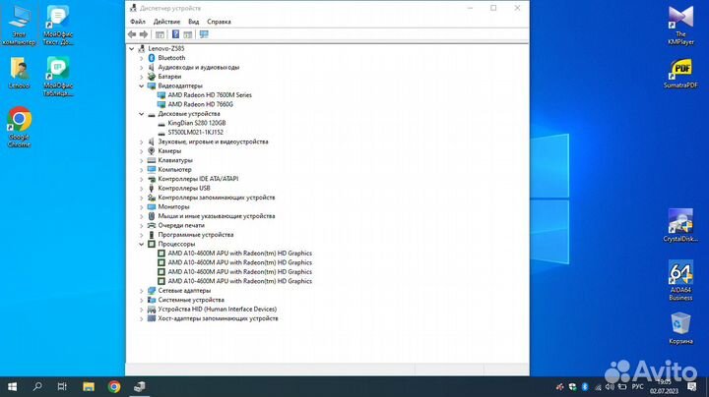The image size is (709, 397).
Task: Click the Properties toolbar icon
Action: point(160,34)
